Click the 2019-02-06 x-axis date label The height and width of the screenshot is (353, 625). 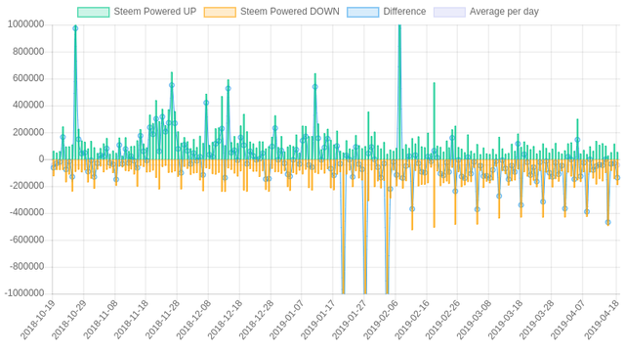click(x=380, y=320)
